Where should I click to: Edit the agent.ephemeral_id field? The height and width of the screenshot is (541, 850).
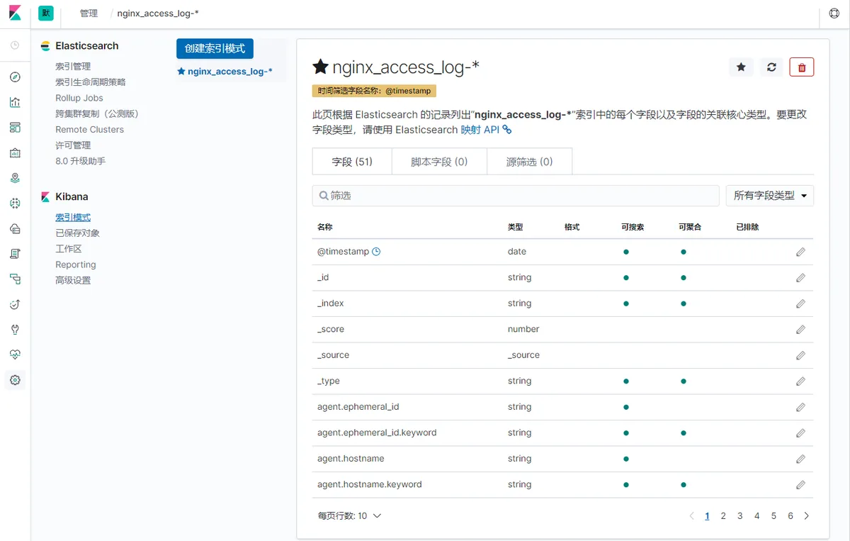[x=800, y=407]
